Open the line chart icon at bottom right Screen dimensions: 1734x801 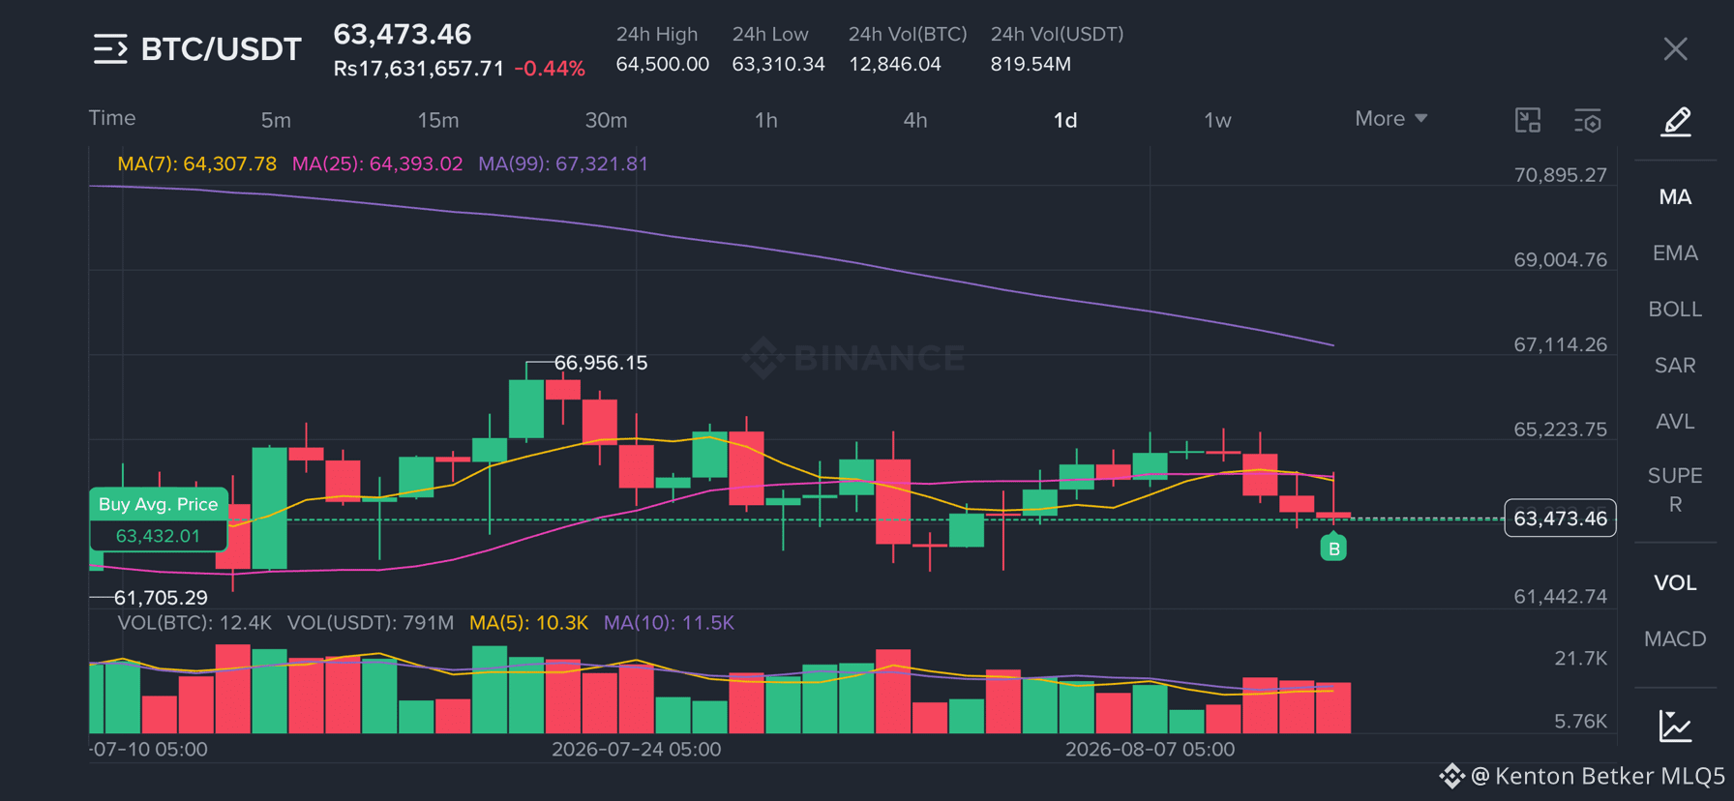(1676, 726)
